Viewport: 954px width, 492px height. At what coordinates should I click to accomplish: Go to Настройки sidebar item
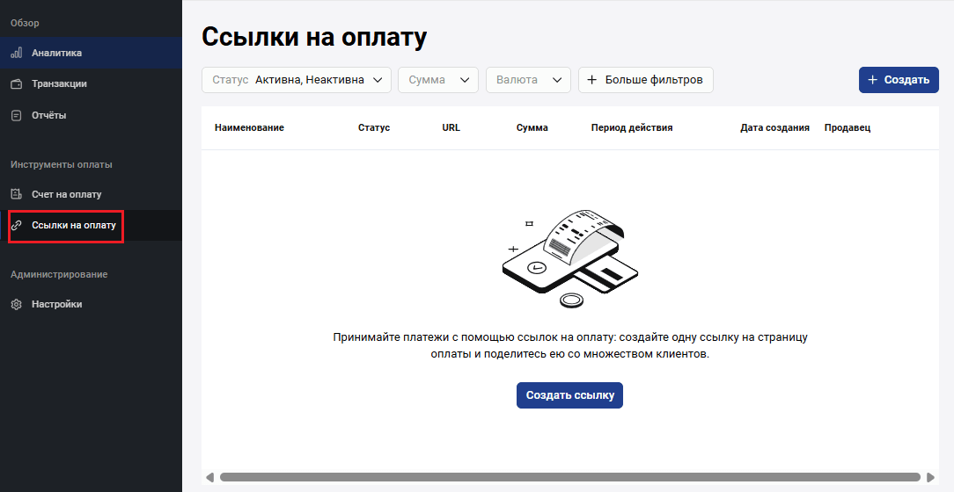(56, 305)
